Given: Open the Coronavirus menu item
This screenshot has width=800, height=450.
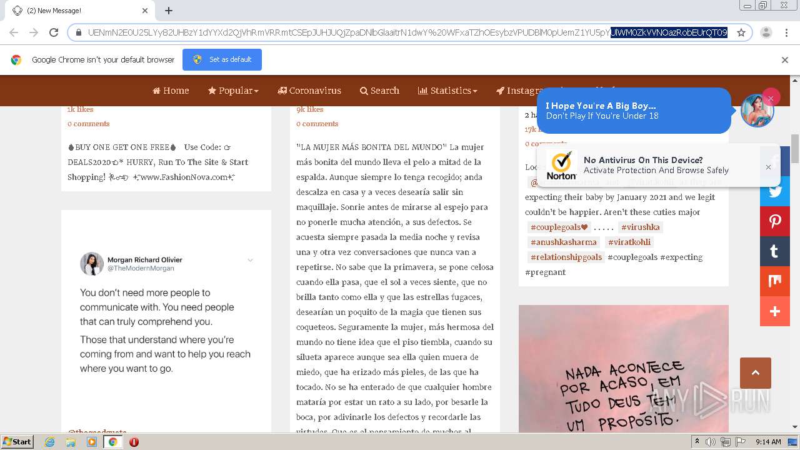Looking at the screenshot, I should coord(309,91).
